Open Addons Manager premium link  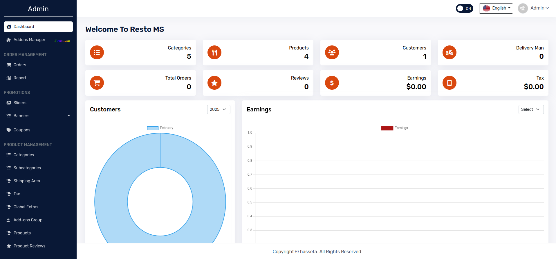click(x=29, y=40)
